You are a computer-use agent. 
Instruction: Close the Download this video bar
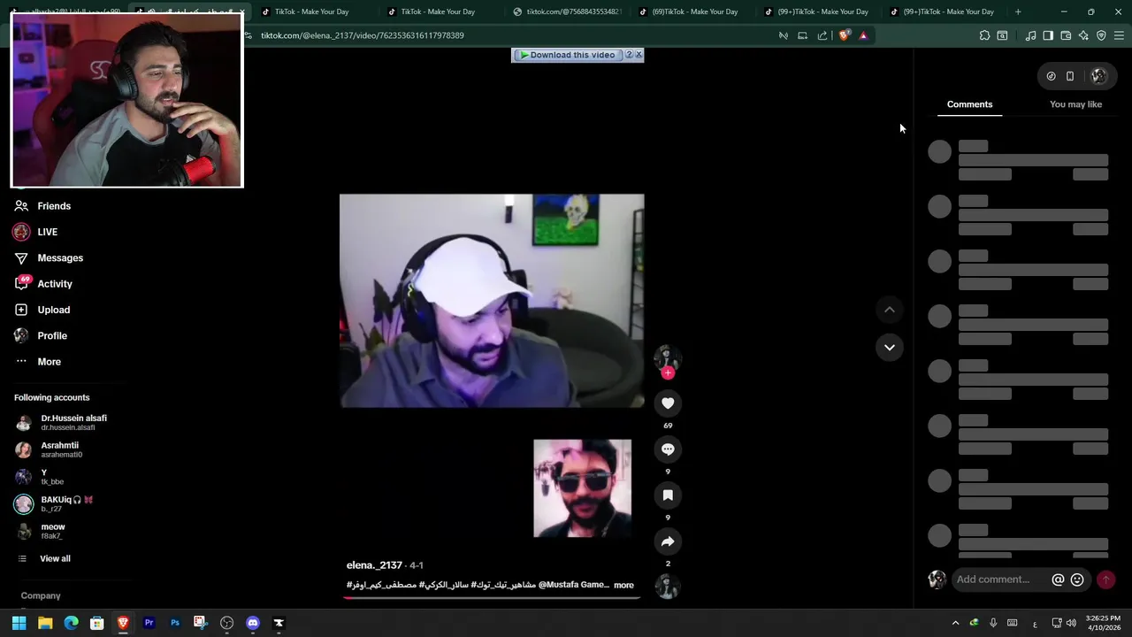tap(639, 55)
